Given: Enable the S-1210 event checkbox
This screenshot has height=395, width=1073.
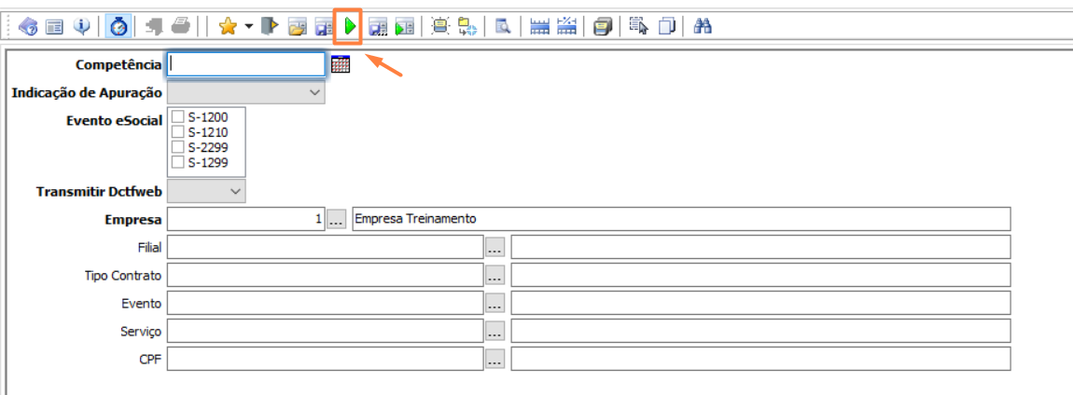Looking at the screenshot, I should click(178, 132).
